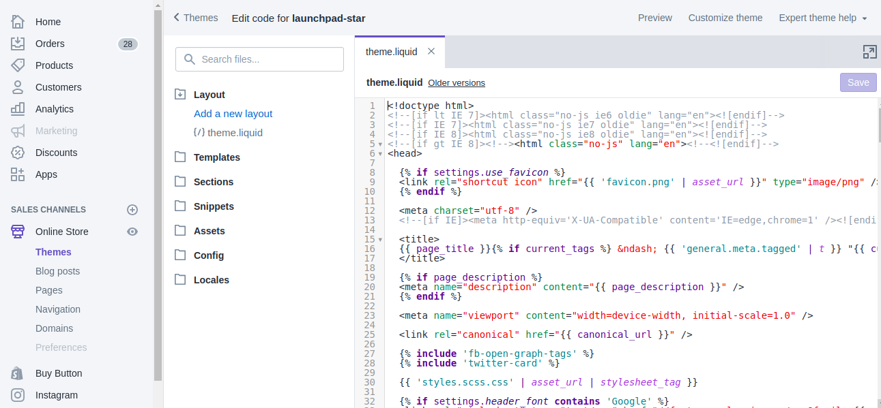Click the Save button
The image size is (881, 408).
(x=858, y=82)
